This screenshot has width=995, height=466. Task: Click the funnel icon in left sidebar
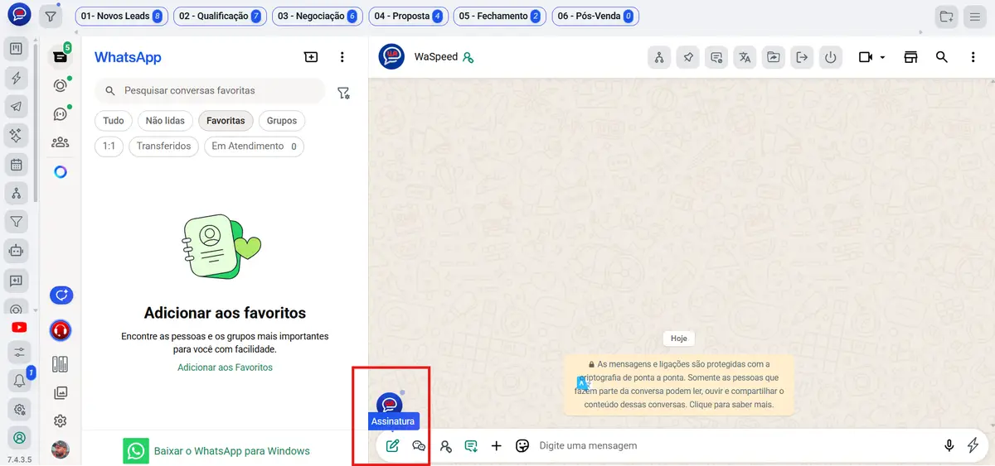pyautogui.click(x=16, y=221)
